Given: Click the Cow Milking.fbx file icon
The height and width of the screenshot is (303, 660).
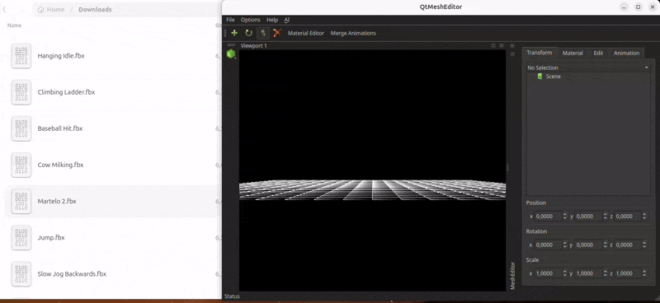Looking at the screenshot, I should [x=21, y=165].
